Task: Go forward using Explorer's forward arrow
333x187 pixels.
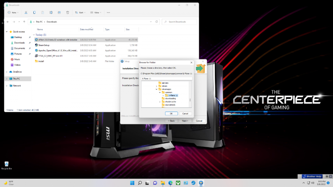Action: 14,22
